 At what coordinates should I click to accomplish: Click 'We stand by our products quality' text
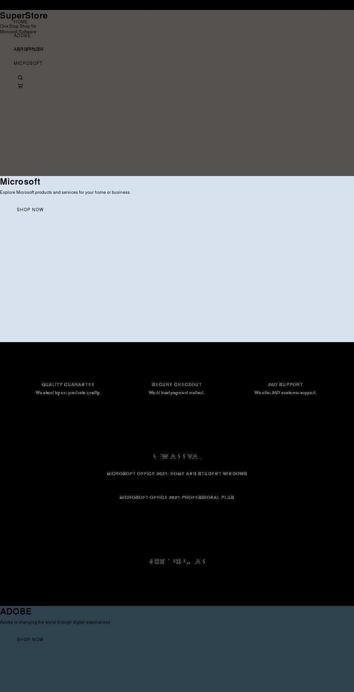point(68,393)
